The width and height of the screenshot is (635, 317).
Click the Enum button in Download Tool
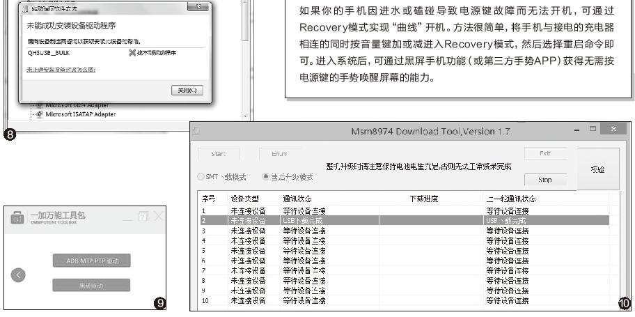coord(279,154)
